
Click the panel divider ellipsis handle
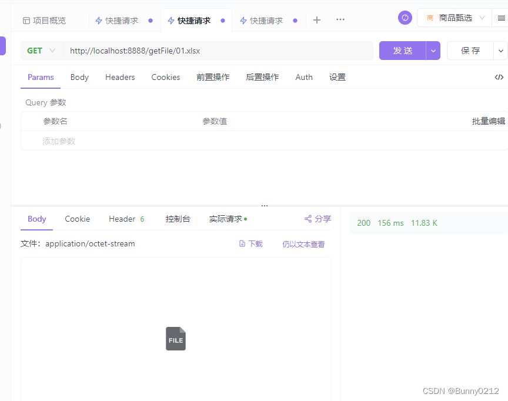tap(265, 206)
